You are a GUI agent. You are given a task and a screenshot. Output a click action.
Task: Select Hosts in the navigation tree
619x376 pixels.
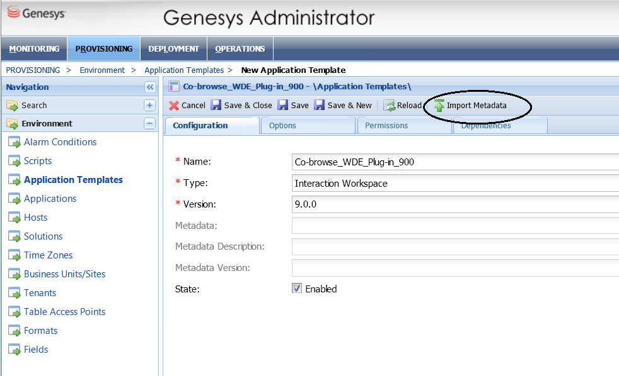click(x=35, y=218)
